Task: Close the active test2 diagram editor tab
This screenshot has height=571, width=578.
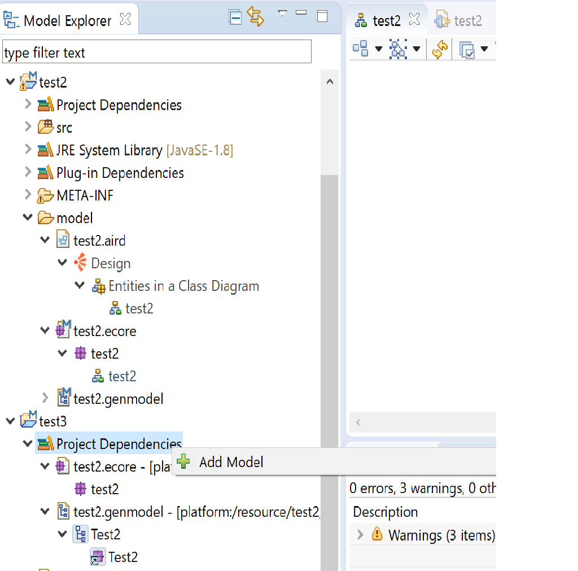Action: coord(414,19)
